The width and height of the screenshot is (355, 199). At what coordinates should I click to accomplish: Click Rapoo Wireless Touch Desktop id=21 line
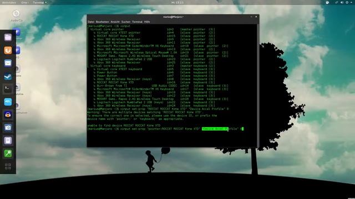pos(160,56)
